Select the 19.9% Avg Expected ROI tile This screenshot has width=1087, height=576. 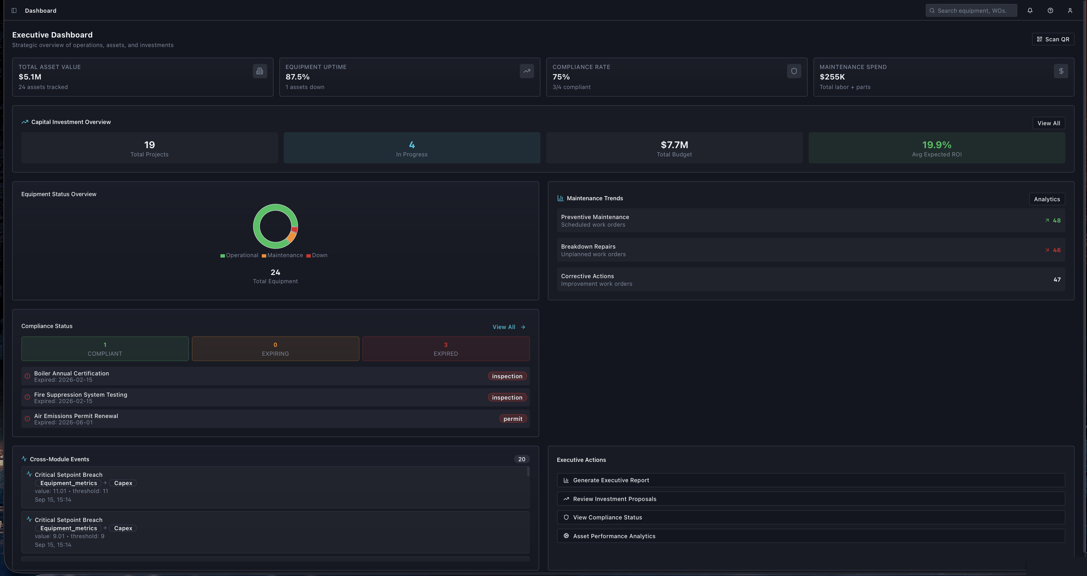(937, 148)
